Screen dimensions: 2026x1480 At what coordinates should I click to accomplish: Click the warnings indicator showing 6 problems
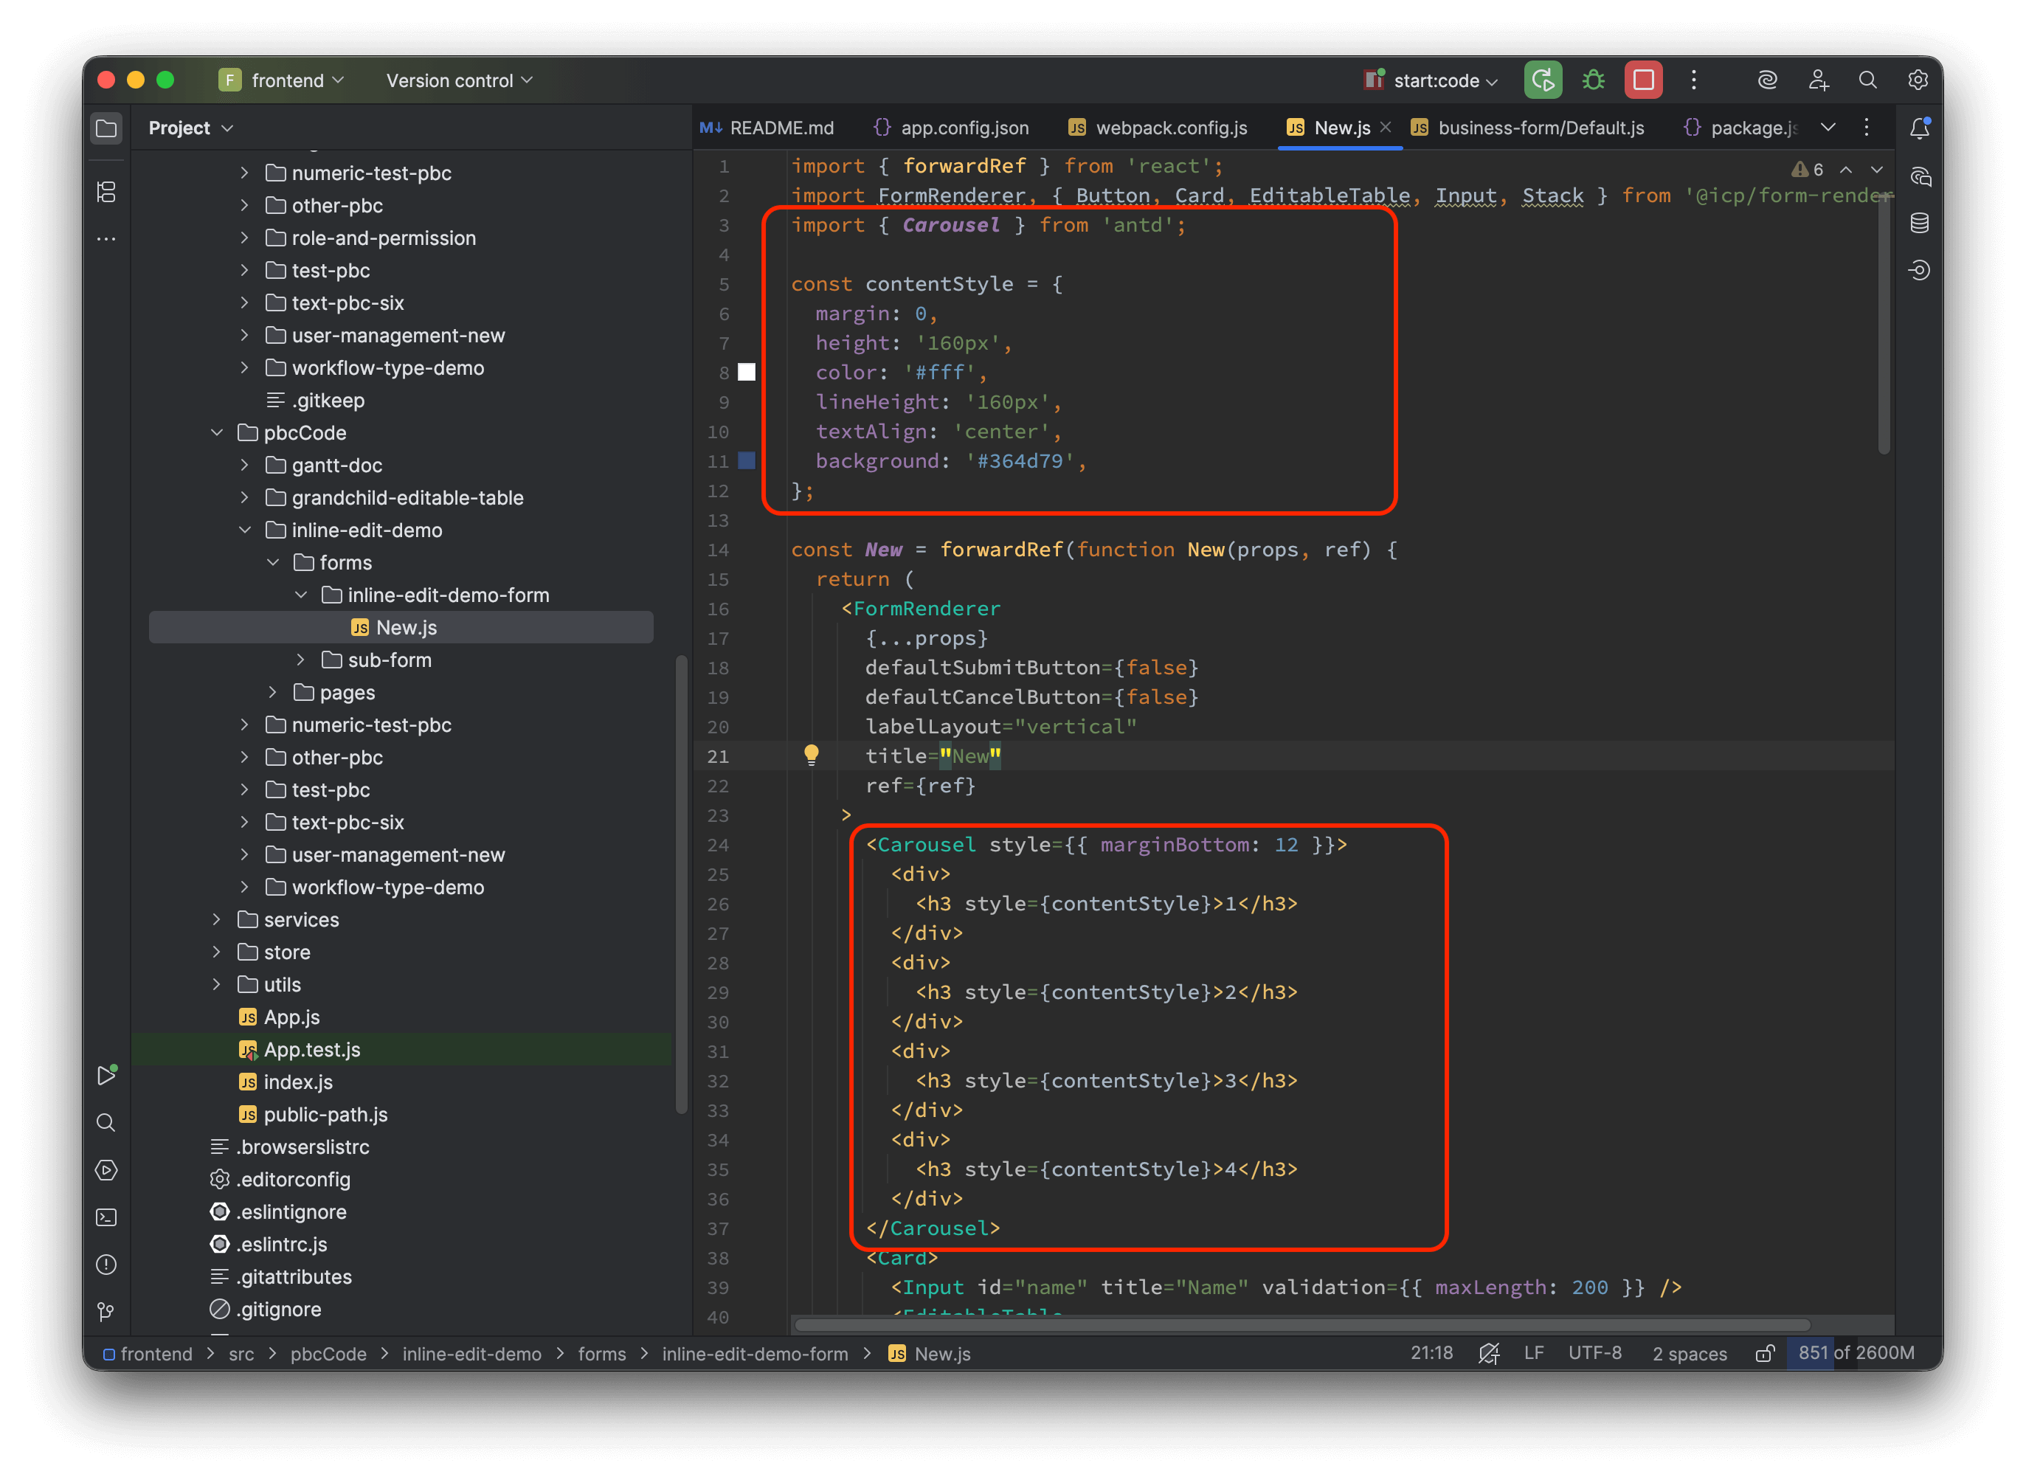click(1807, 170)
